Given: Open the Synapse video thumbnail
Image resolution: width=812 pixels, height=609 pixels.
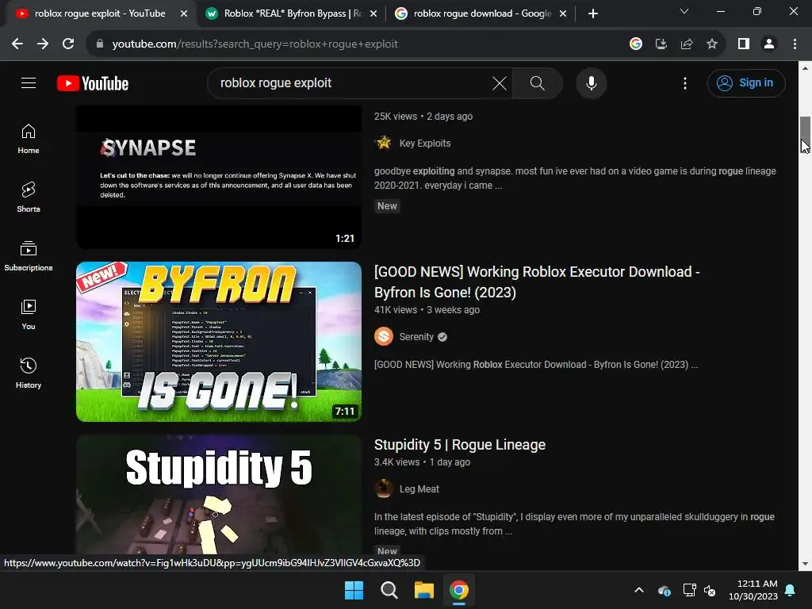Looking at the screenshot, I should (x=219, y=177).
